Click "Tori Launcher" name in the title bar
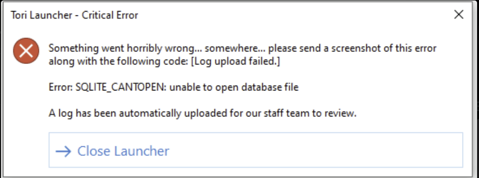Viewport: 479px width, 178px height. (41, 15)
